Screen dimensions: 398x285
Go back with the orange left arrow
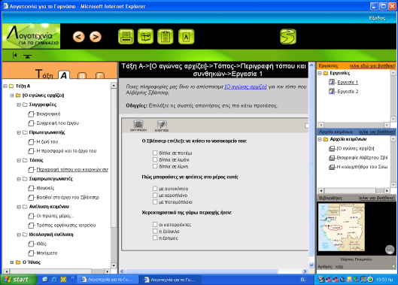[x=79, y=37]
